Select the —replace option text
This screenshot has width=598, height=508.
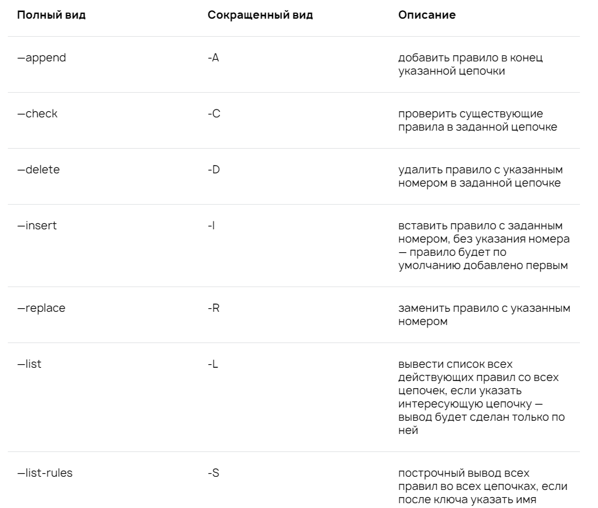41,308
